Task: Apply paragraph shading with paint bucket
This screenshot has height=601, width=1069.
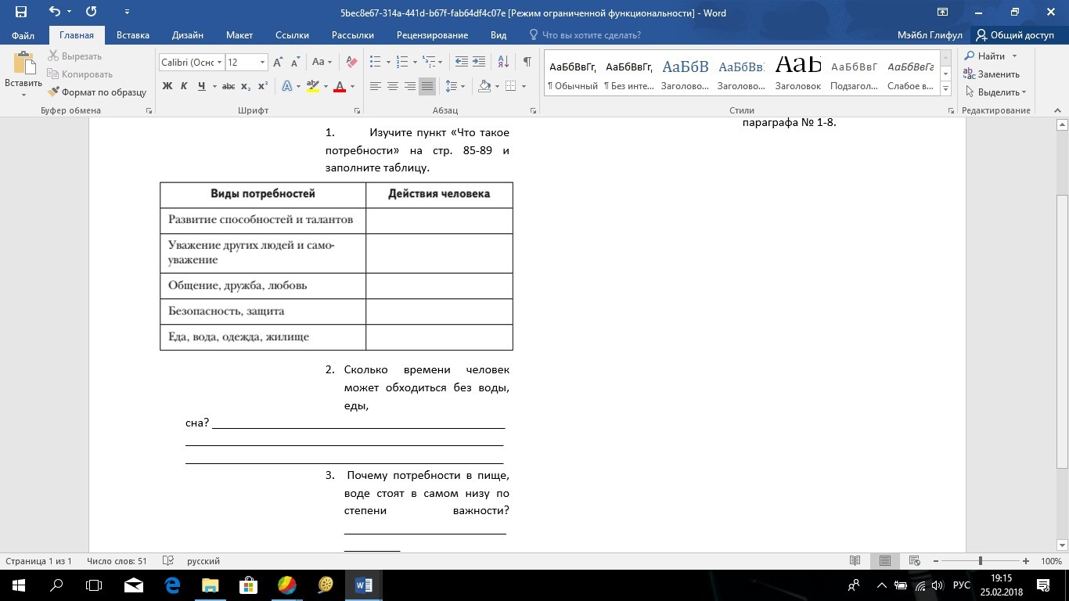Action: coord(484,86)
